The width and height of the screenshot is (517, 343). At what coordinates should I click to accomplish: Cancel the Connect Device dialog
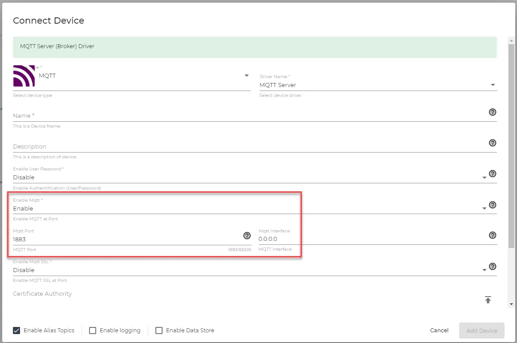[x=439, y=331]
